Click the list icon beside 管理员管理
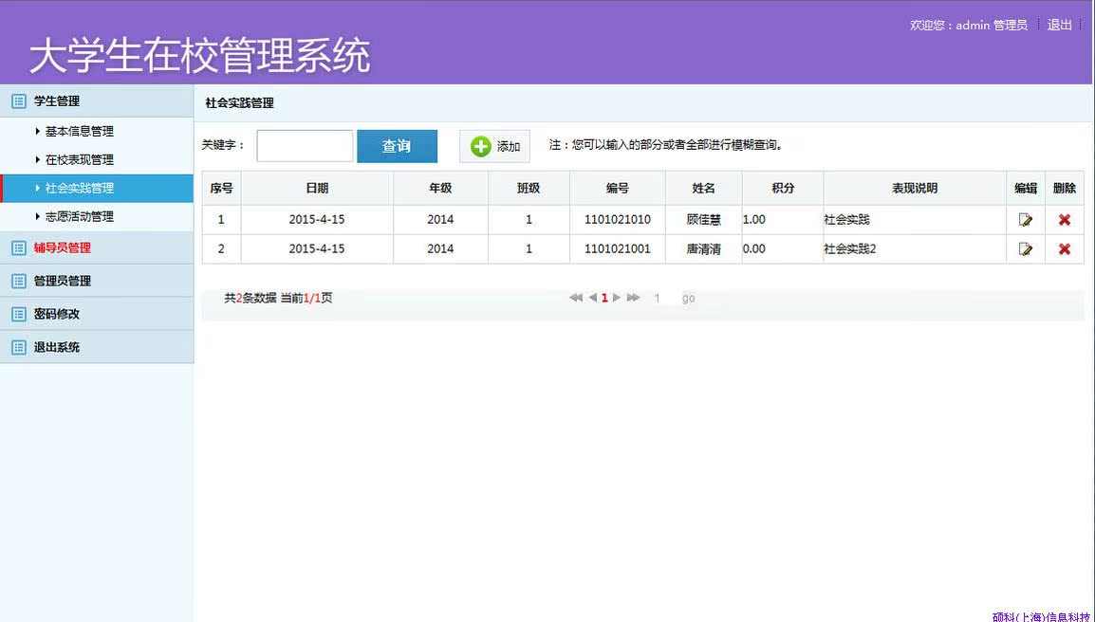Screen dimensions: 1095x622 pyautogui.click(x=19, y=281)
